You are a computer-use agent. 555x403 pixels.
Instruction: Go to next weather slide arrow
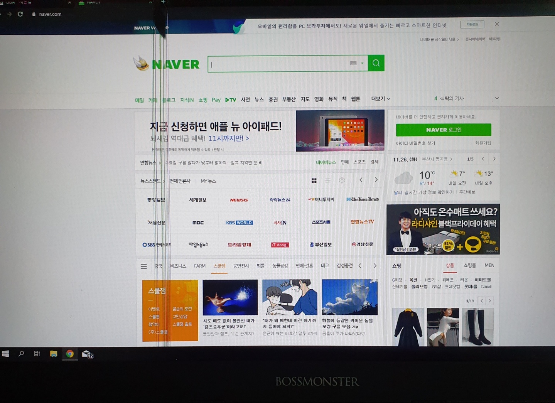click(494, 159)
